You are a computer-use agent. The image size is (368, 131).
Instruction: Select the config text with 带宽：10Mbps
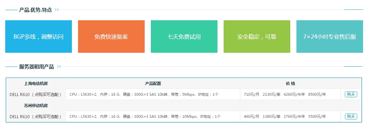point(145,117)
